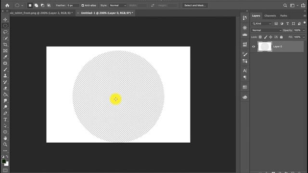The width and height of the screenshot is (308, 173).
Task: Open the Brush Settings panel icon
Action: click(245, 54)
